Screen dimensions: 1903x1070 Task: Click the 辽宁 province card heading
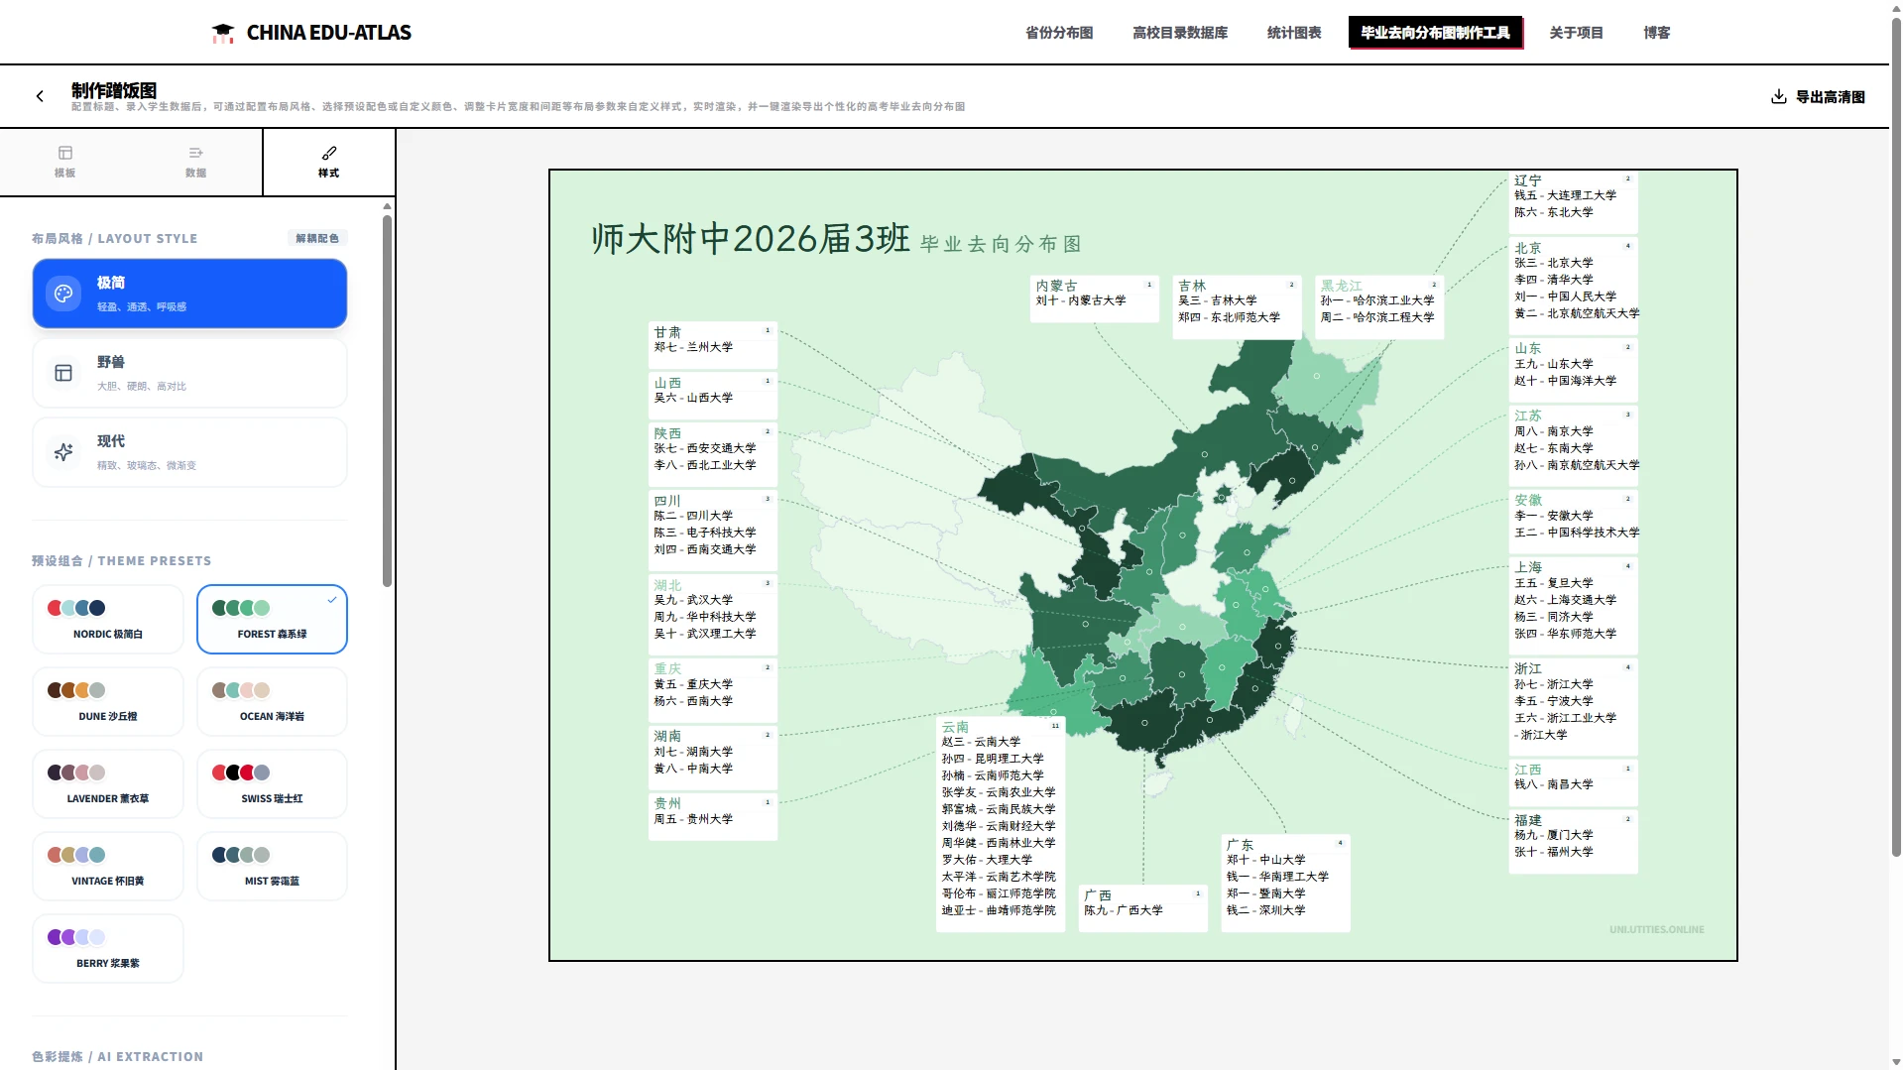pyautogui.click(x=1528, y=180)
